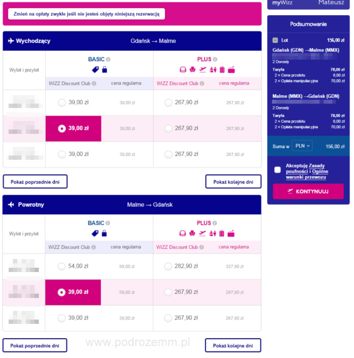This screenshot has height=358, width=354.
Task: Click info icon beside return PLUS WIZZ Discount Club
Action: [202, 247]
